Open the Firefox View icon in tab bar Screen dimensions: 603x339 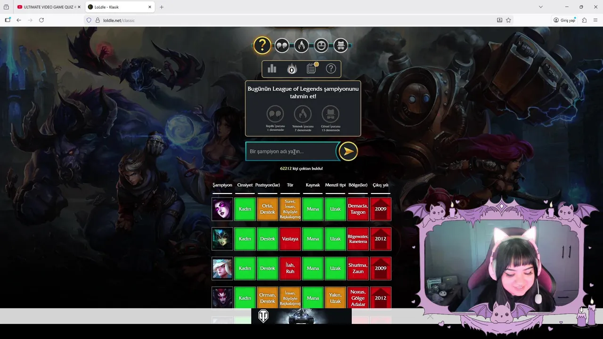click(6, 7)
